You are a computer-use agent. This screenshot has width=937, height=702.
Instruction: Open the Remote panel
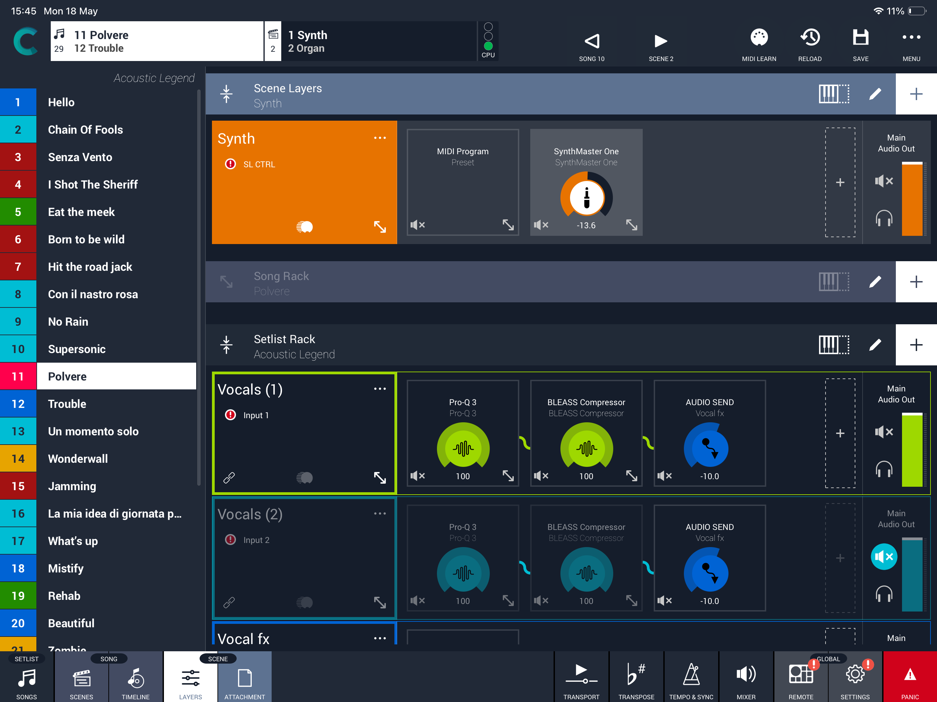(800, 677)
